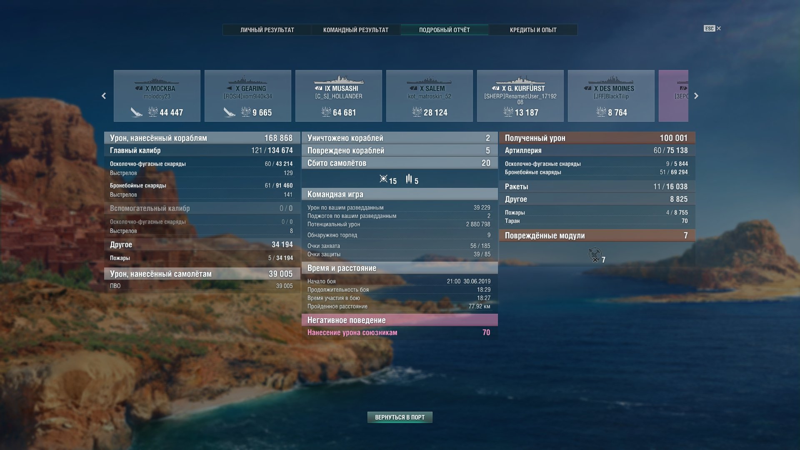Image resolution: width=800 pixels, height=450 pixels.
Task: Click damage explosion icon beside 13 187
Action: coord(508,112)
